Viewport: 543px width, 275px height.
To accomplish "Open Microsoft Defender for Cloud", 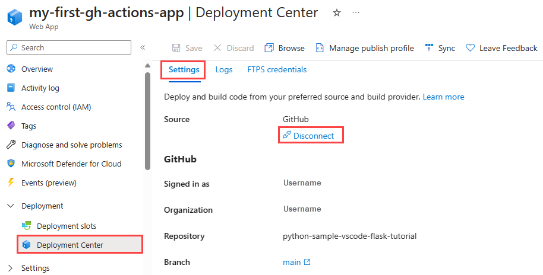I will pyautogui.click(x=71, y=164).
